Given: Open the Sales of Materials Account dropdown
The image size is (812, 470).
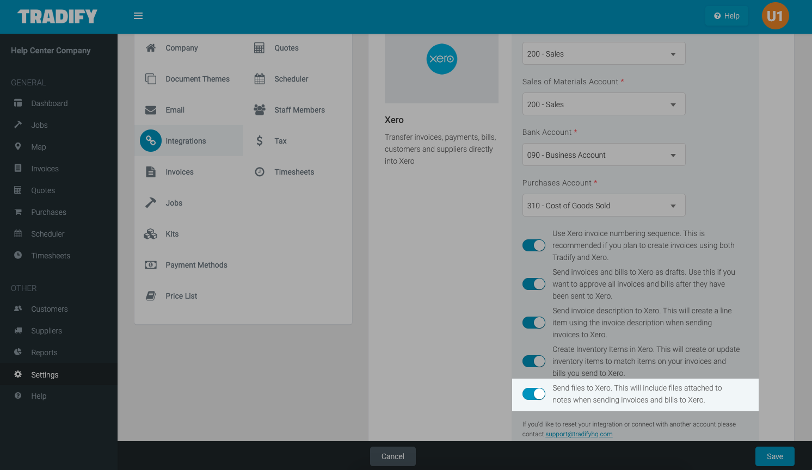Looking at the screenshot, I should click(603, 104).
